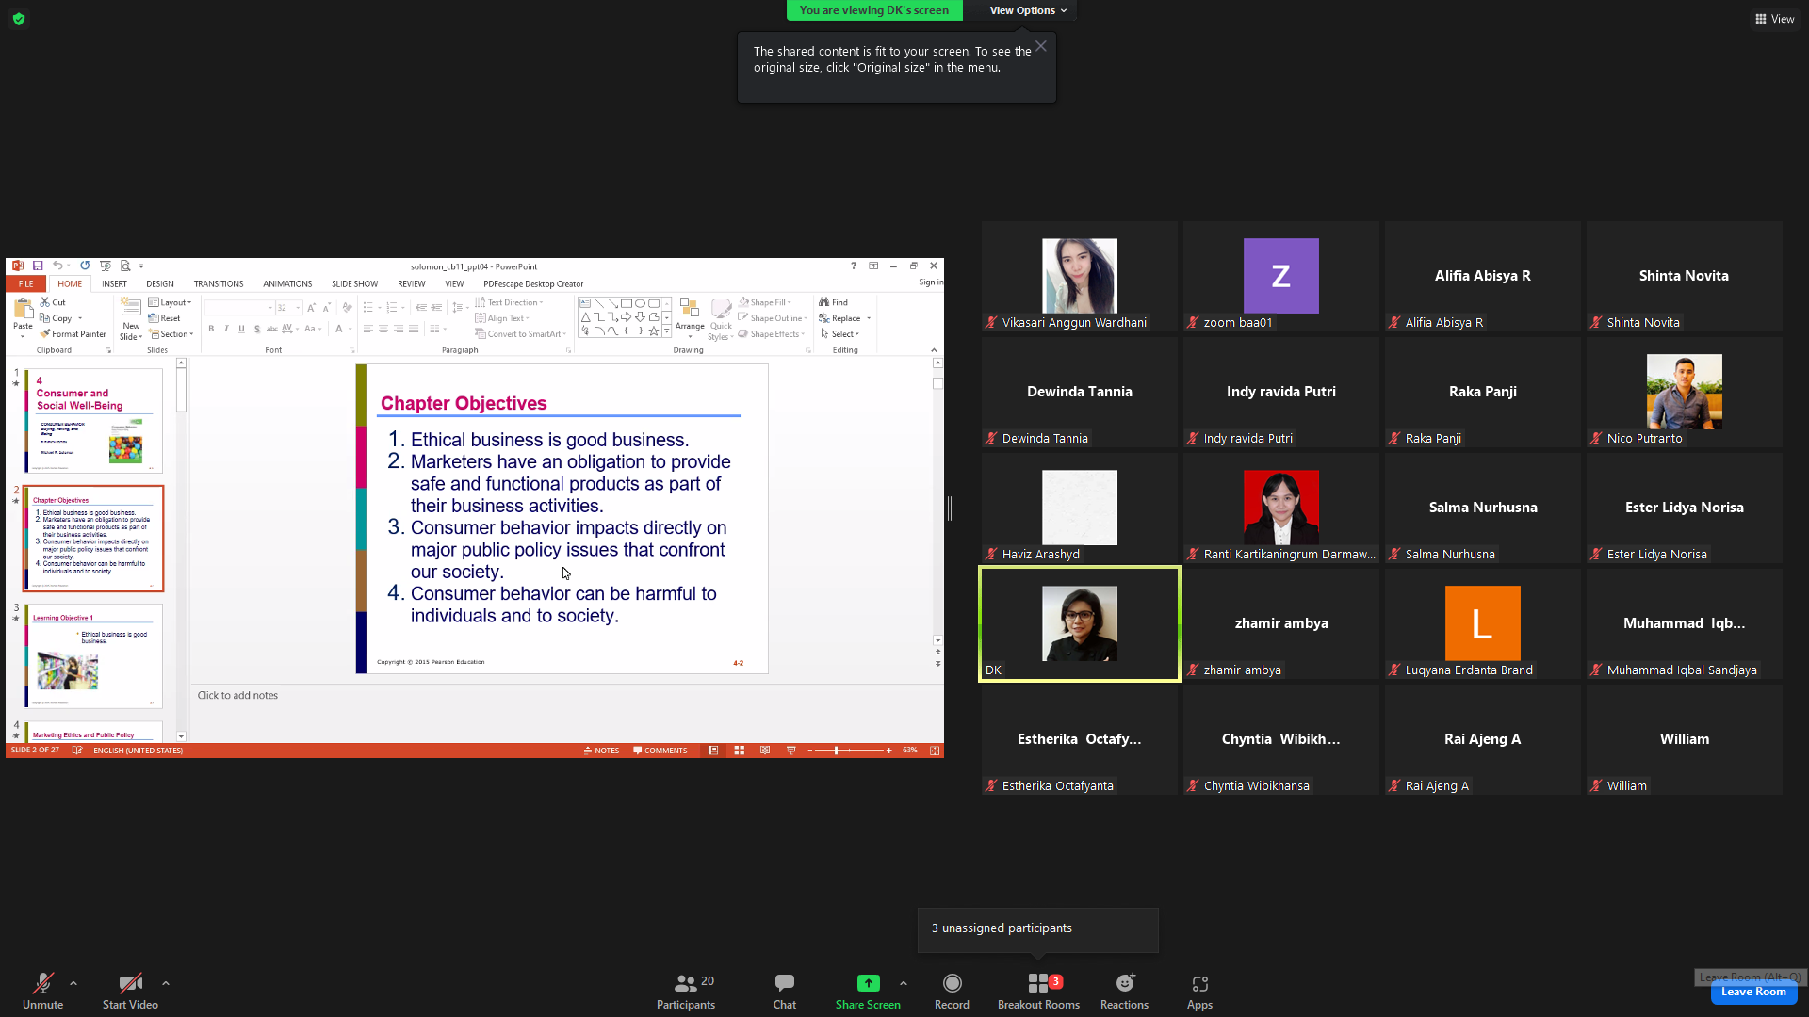Switch to the TRANSITIONS tab
Viewport: 1809px width, 1017px height.
click(219, 283)
